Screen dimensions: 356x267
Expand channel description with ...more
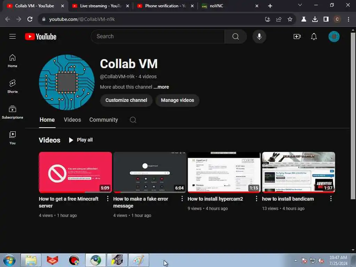161,87
